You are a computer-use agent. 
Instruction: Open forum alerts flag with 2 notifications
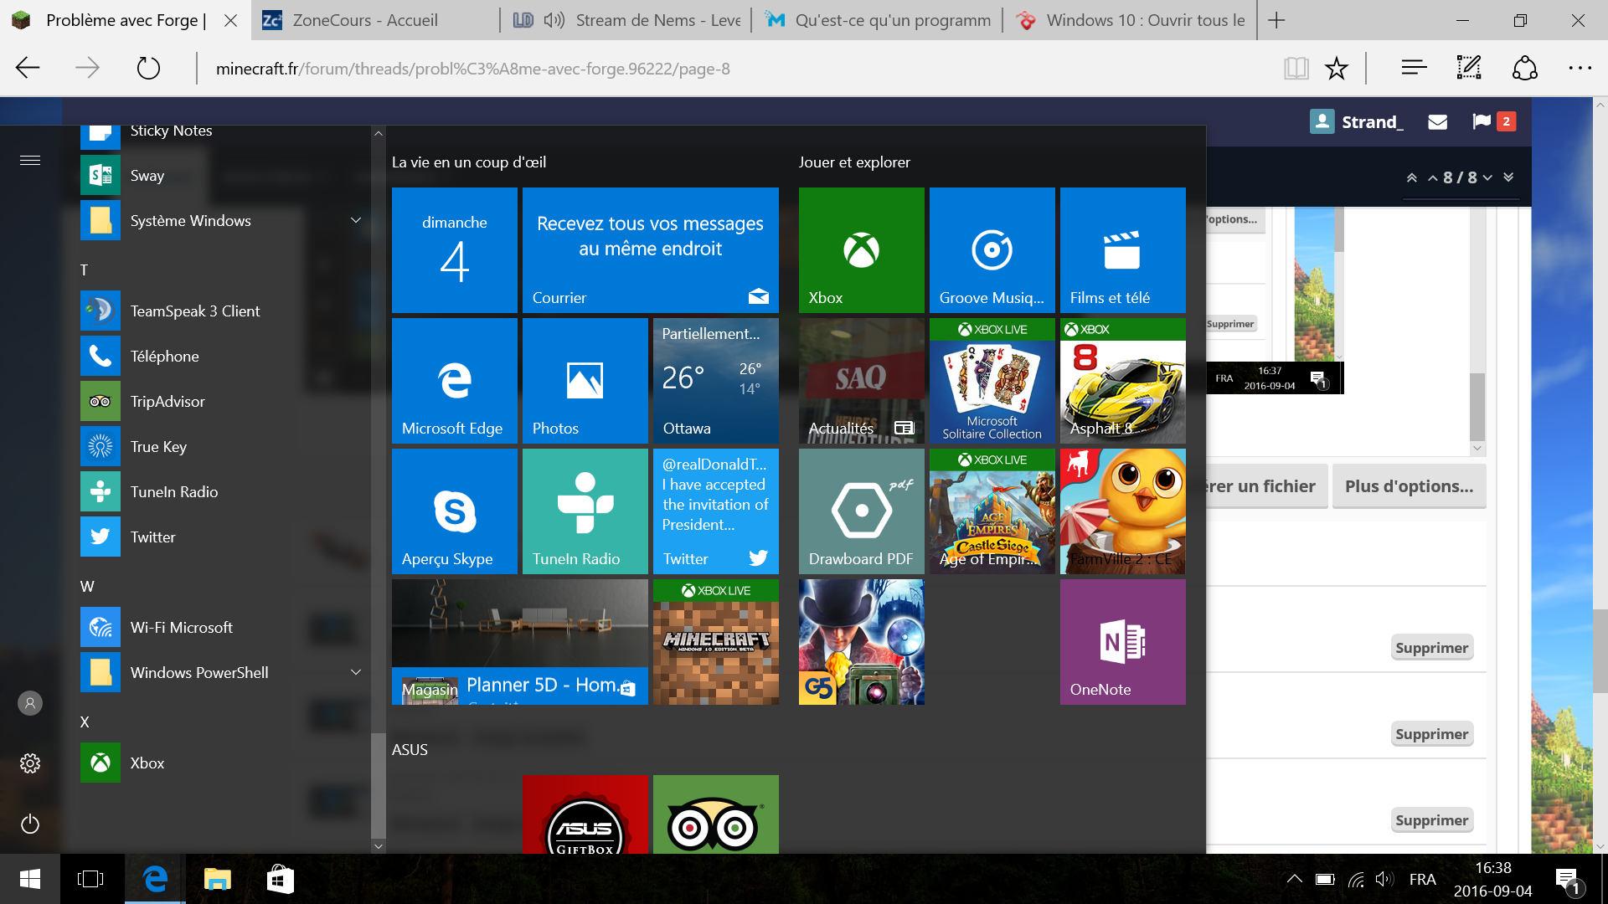(x=1494, y=121)
